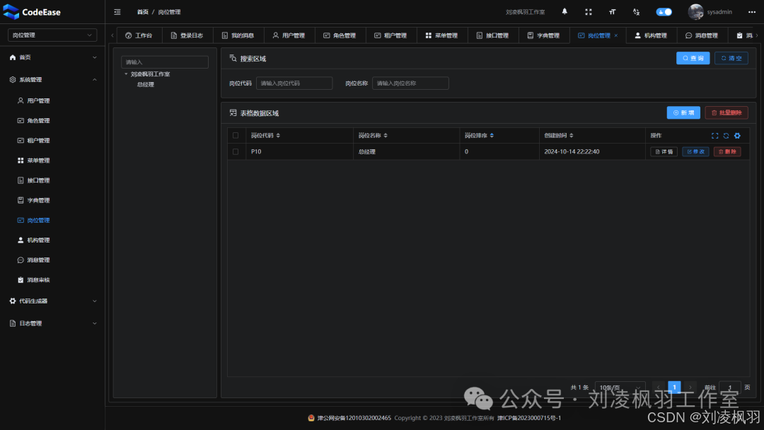Open table column settings gear
Screen dimensions: 764x430
(737, 136)
